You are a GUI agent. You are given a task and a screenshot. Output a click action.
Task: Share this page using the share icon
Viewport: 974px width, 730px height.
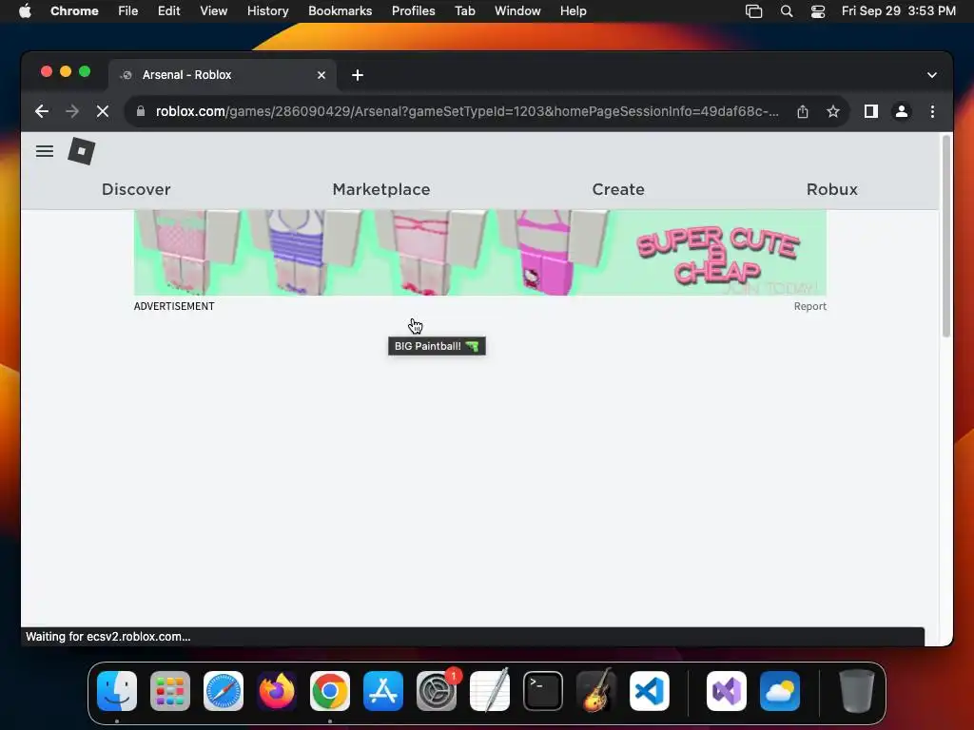pyautogui.click(x=803, y=111)
